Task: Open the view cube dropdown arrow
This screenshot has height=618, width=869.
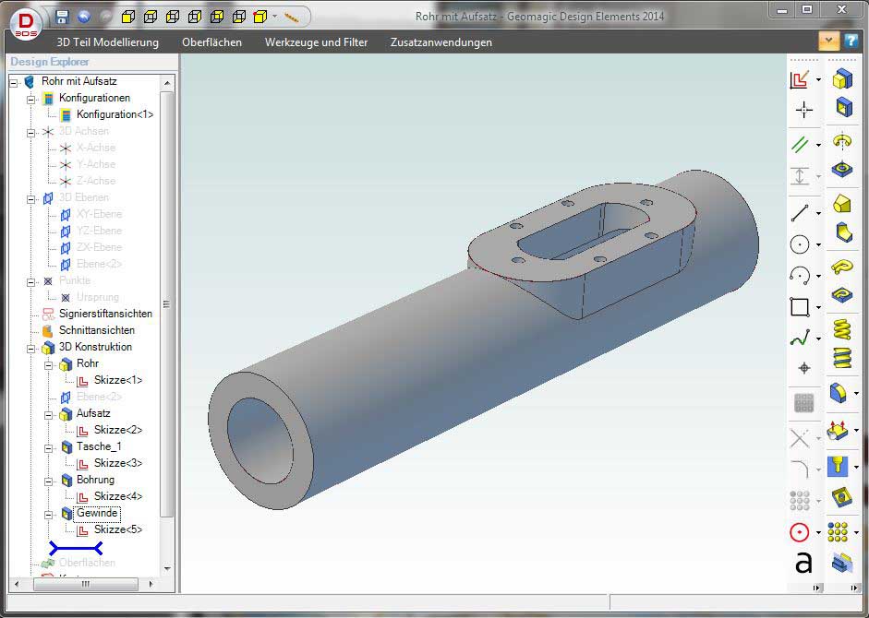Action: pos(274,16)
